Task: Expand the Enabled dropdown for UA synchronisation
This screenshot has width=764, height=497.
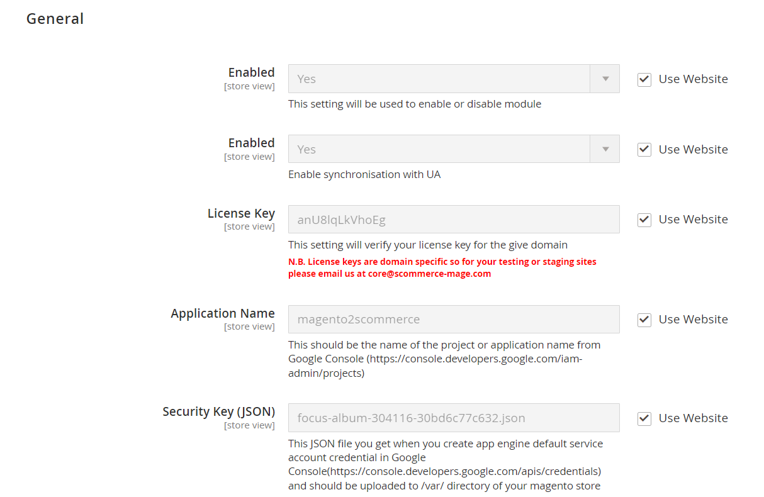Action: click(x=454, y=149)
